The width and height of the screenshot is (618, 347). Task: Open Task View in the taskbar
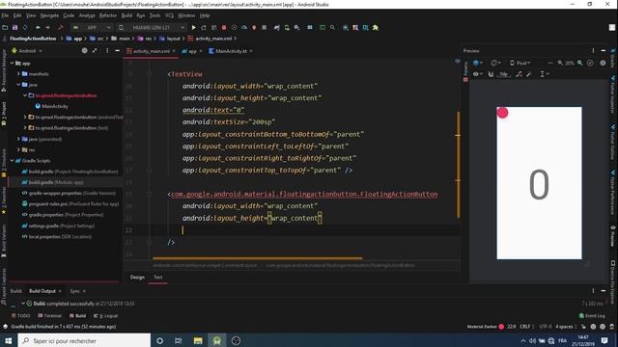(178, 340)
